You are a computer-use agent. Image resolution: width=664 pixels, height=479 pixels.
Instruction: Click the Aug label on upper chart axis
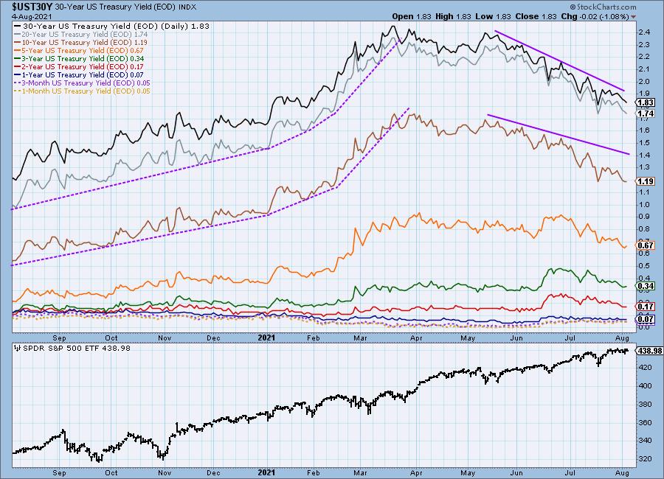[622, 338]
